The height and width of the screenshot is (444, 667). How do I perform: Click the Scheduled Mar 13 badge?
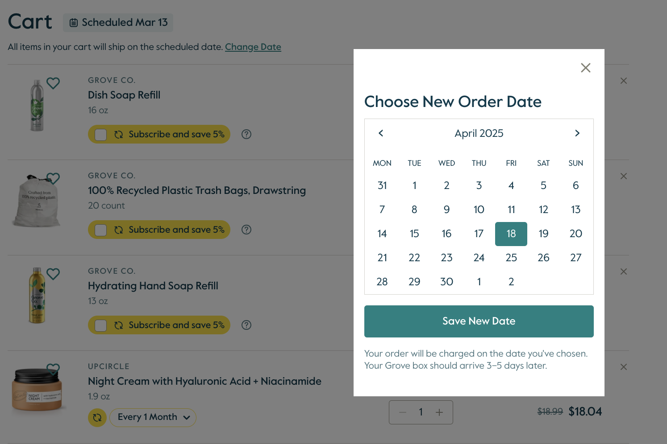coord(118,22)
